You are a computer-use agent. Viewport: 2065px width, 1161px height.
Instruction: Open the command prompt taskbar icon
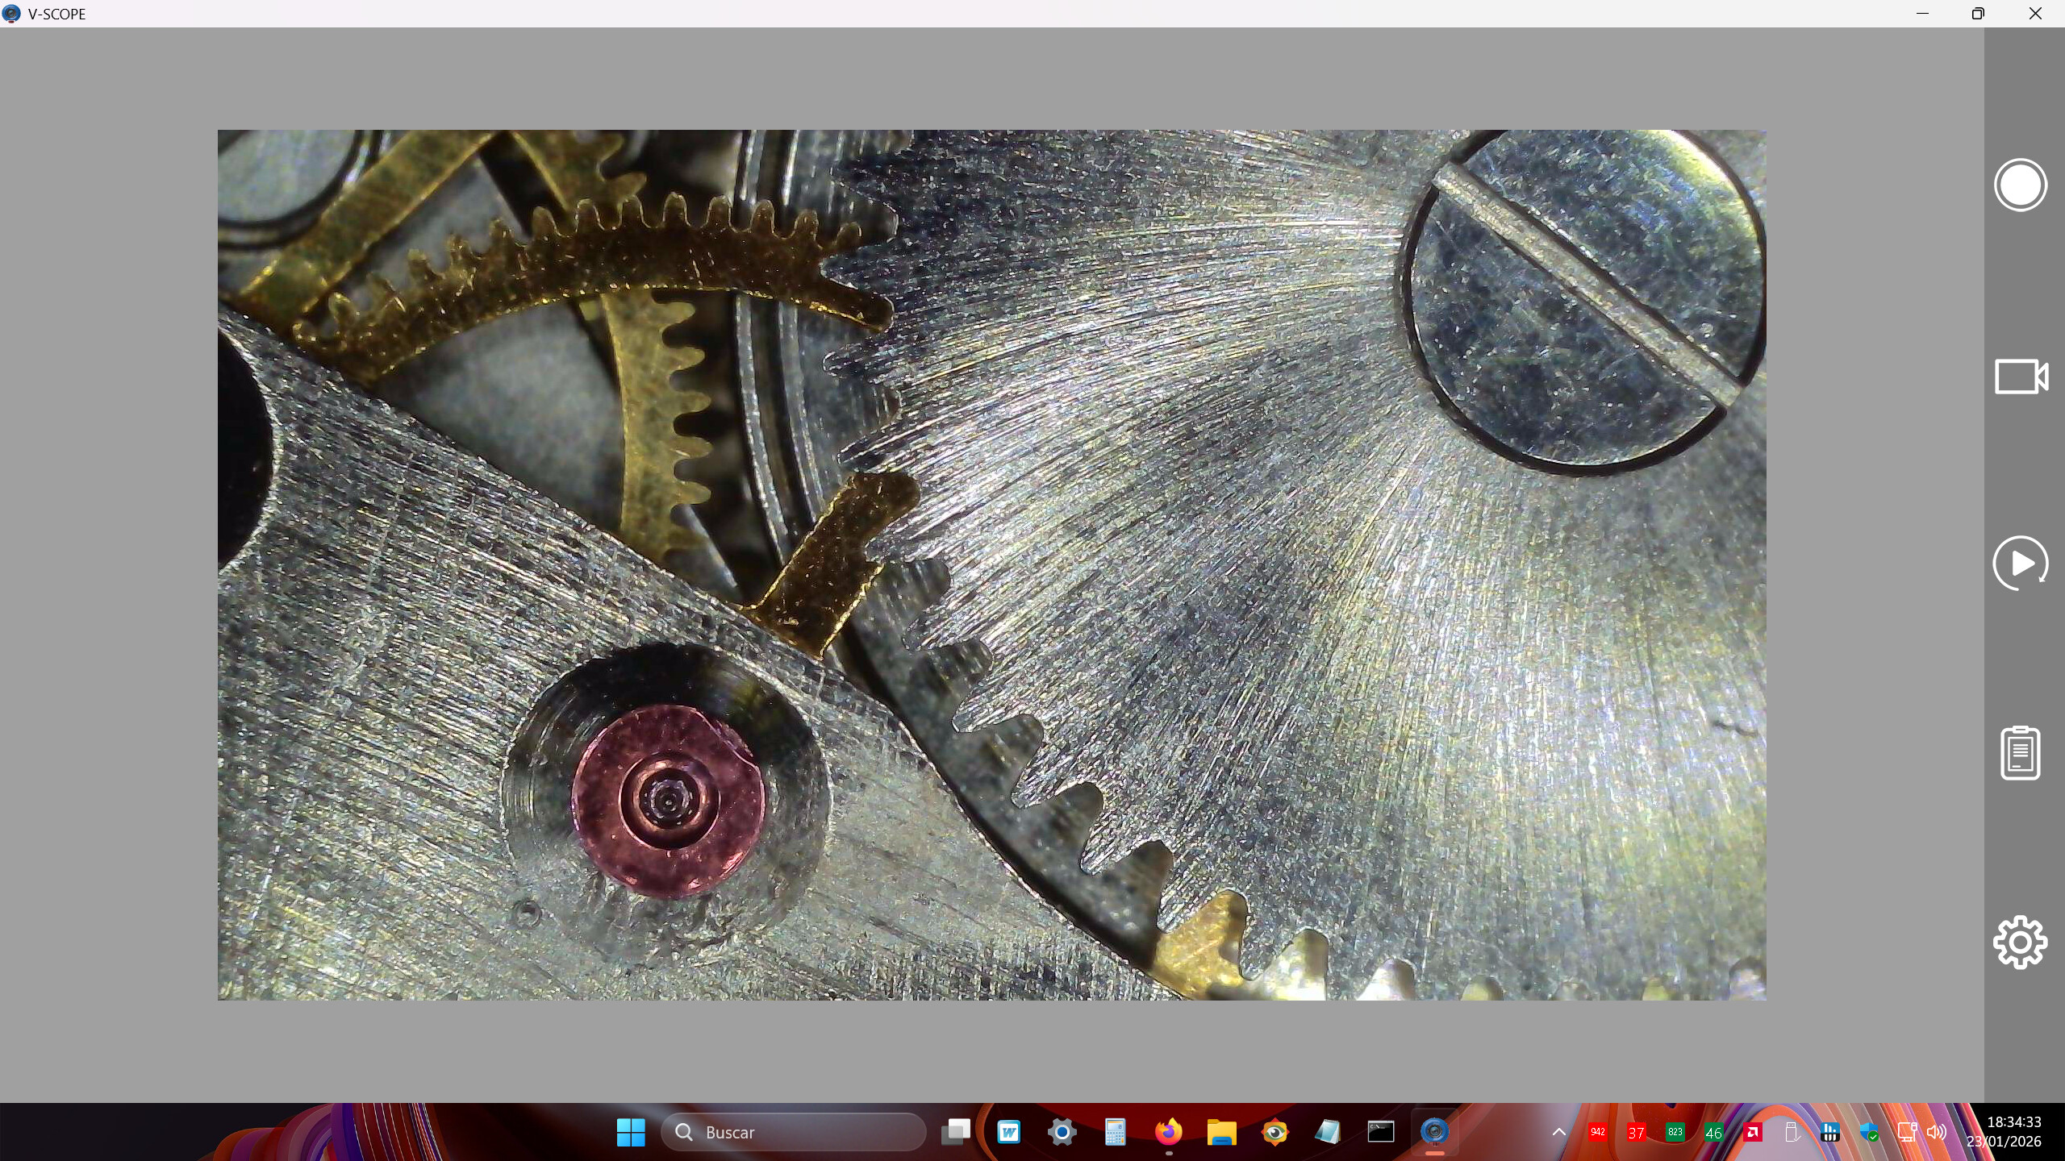[1380, 1132]
